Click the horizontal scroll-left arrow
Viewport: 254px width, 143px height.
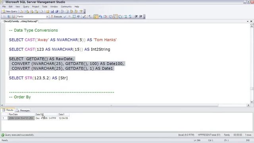pos(2,105)
